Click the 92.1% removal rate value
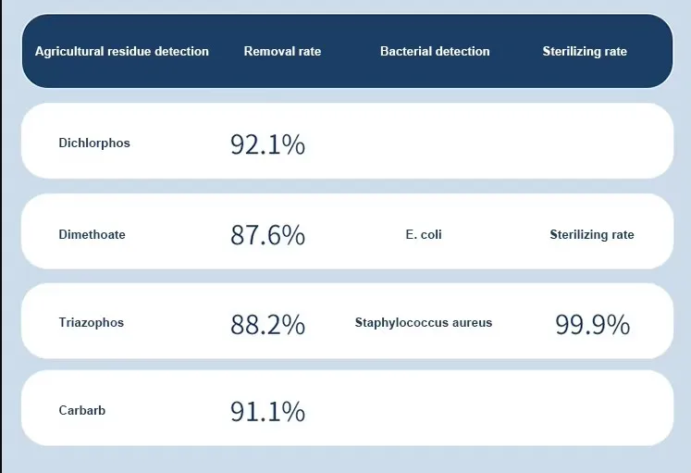691x473 pixels. click(267, 144)
